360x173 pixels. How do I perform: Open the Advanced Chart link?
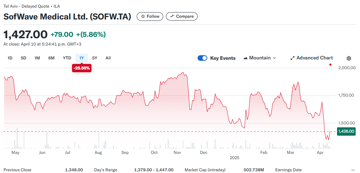(312, 58)
